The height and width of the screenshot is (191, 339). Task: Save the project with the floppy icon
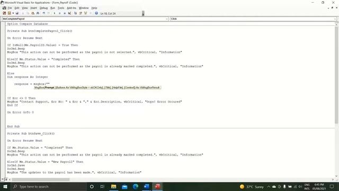point(17,13)
